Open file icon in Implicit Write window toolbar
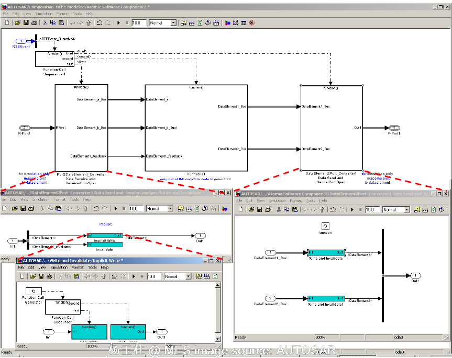 tap(33, 276)
